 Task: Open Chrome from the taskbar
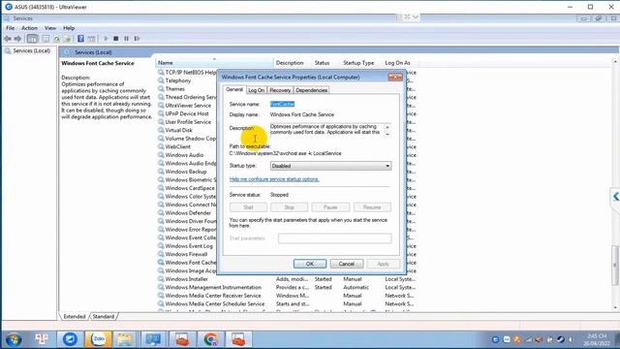[x=210, y=339]
